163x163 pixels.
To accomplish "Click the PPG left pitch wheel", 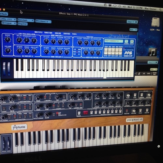I will pos(4,69).
